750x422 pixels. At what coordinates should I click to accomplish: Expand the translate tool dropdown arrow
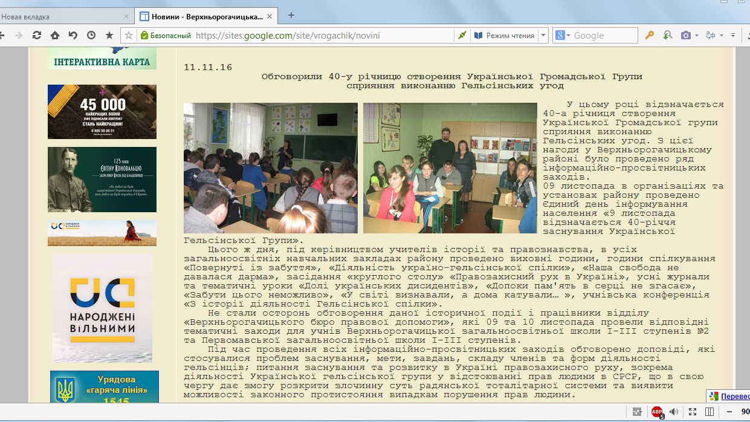click(x=722, y=36)
